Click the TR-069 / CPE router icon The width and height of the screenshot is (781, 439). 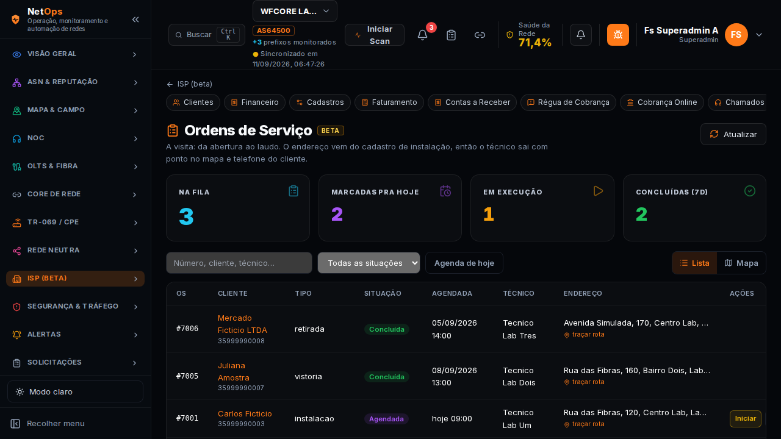point(16,223)
